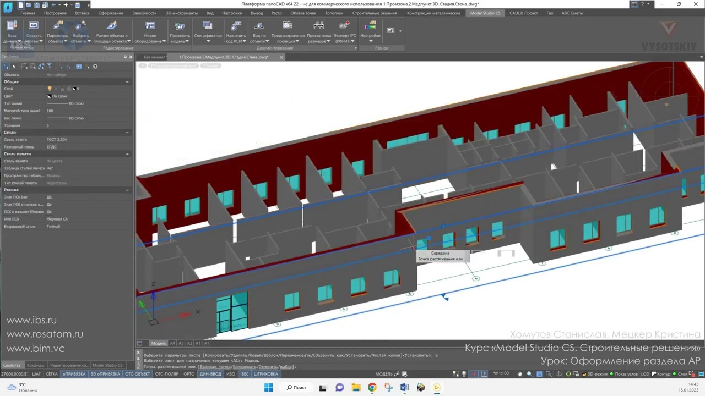Enable ОРТО mode
Image resolution: width=705 pixels, height=396 pixels.
pos(189,374)
